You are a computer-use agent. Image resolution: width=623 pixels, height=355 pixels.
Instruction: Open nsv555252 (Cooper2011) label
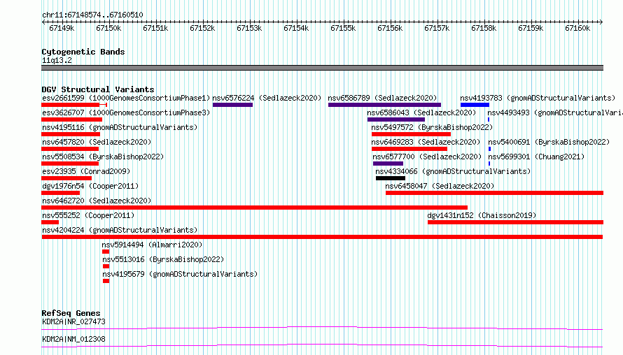point(88,215)
